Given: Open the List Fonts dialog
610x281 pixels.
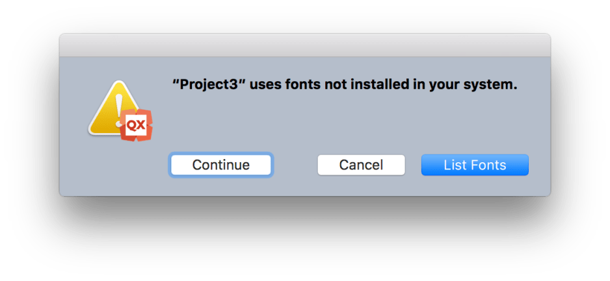Looking at the screenshot, I should [x=475, y=165].
